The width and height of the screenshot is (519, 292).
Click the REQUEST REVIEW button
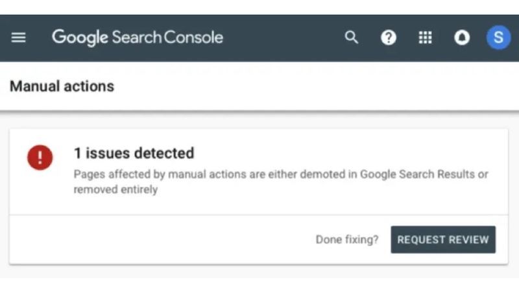443,239
